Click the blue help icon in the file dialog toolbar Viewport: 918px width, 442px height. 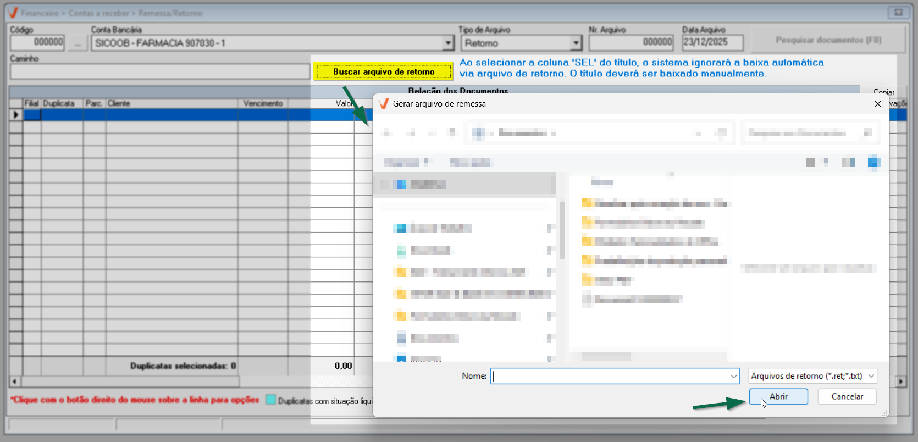pos(874,162)
